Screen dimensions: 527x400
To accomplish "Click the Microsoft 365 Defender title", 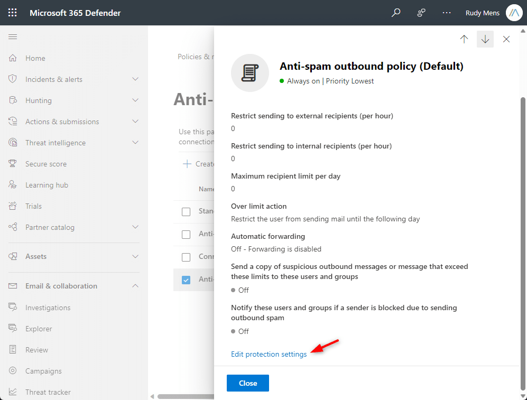I will pyautogui.click(x=75, y=13).
